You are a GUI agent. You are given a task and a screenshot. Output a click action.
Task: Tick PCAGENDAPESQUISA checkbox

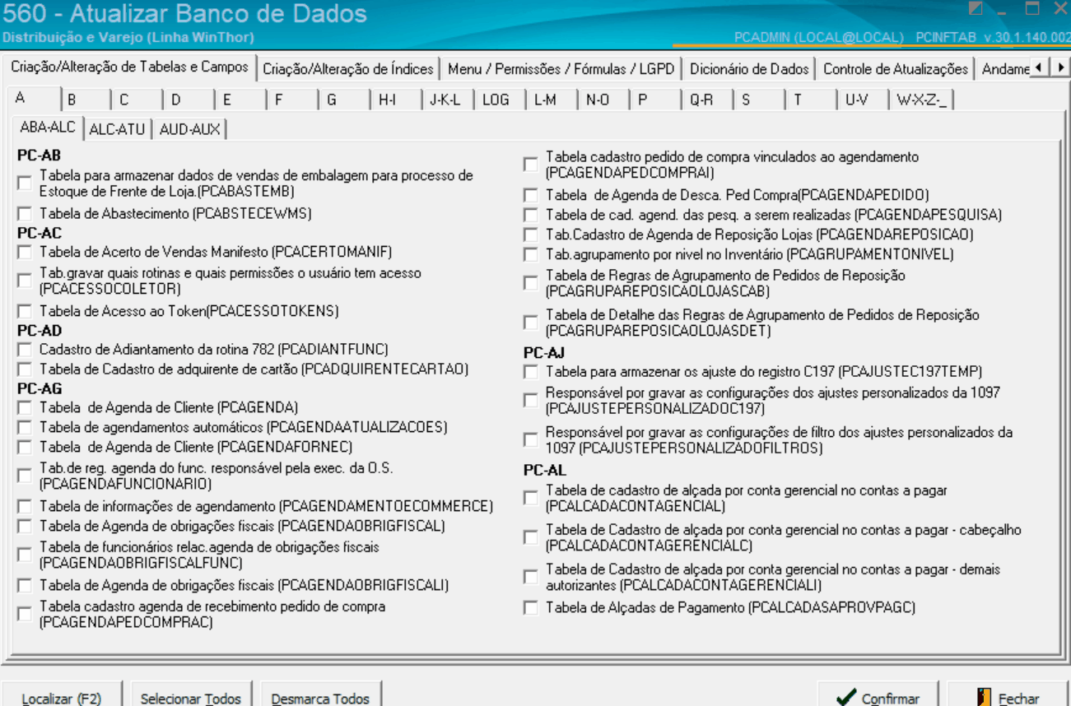click(531, 215)
